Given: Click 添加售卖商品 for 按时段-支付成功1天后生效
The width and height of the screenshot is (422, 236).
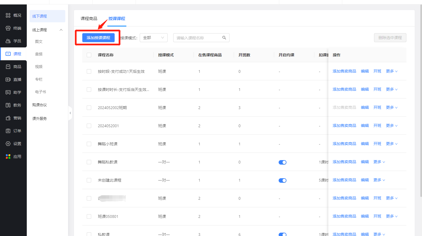Looking at the screenshot, I should (344, 71).
